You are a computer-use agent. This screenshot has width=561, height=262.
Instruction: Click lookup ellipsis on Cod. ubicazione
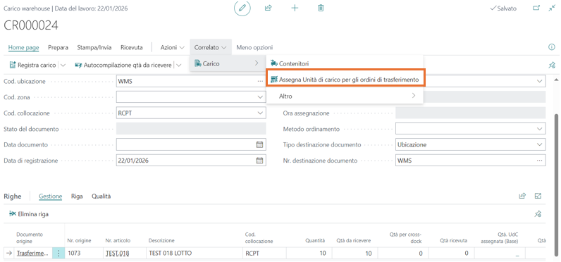pos(260,82)
